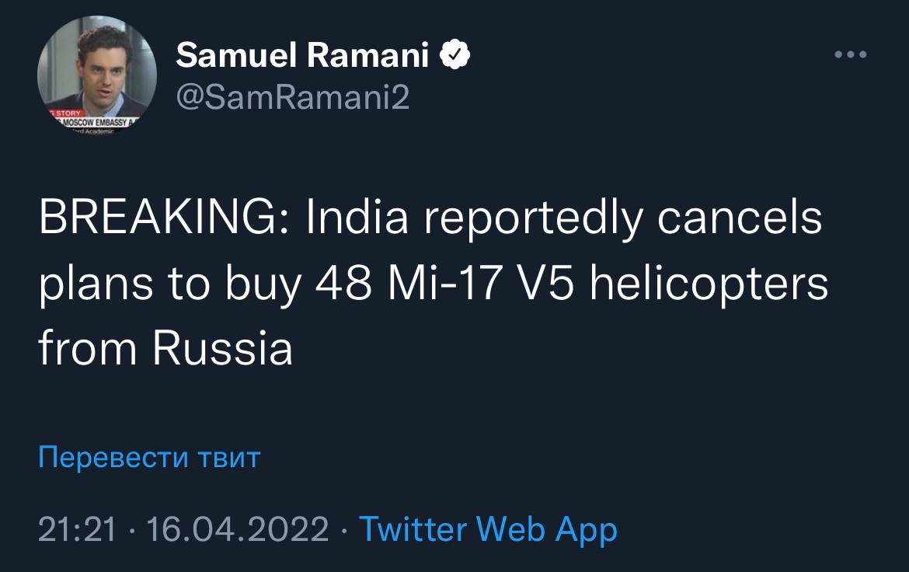Click the word India in the tweet

pos(357,218)
